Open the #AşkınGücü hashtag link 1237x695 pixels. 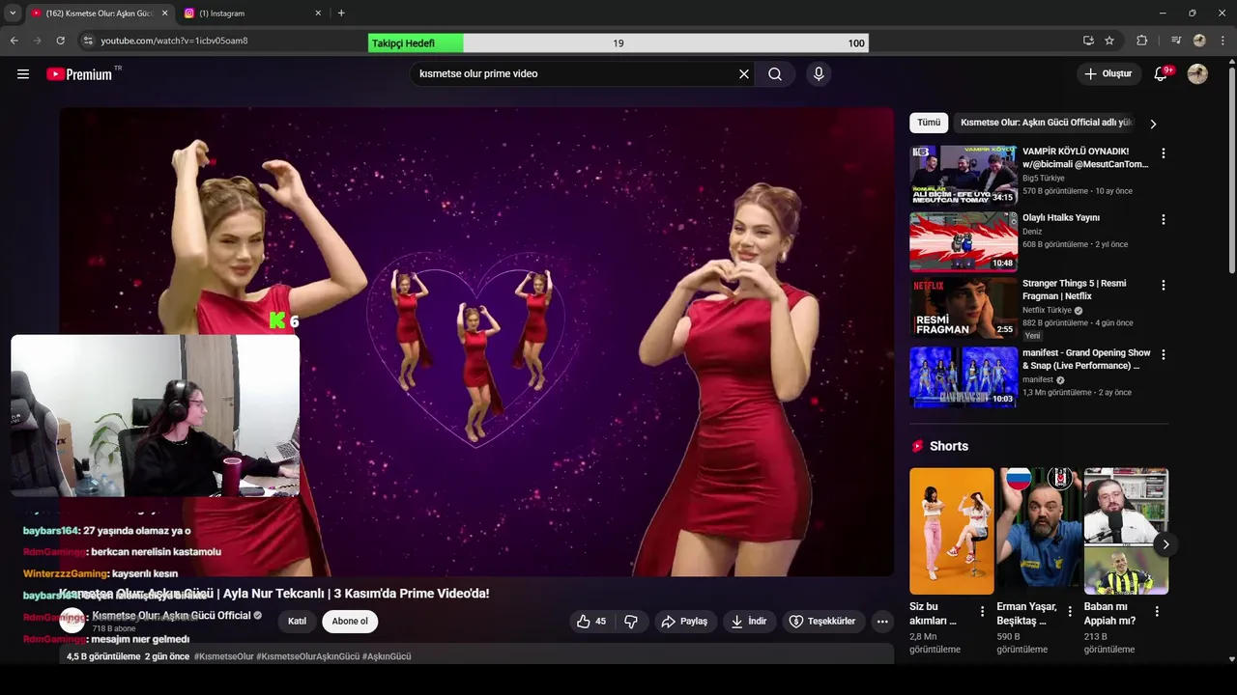point(387,656)
